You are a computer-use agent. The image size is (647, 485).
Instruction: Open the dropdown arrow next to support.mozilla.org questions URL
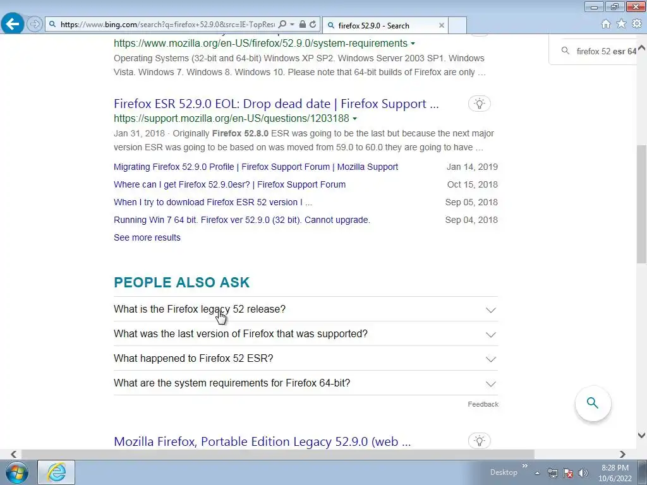click(355, 119)
